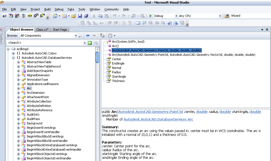Click the class tree scroll up arrow

(x=97, y=49)
